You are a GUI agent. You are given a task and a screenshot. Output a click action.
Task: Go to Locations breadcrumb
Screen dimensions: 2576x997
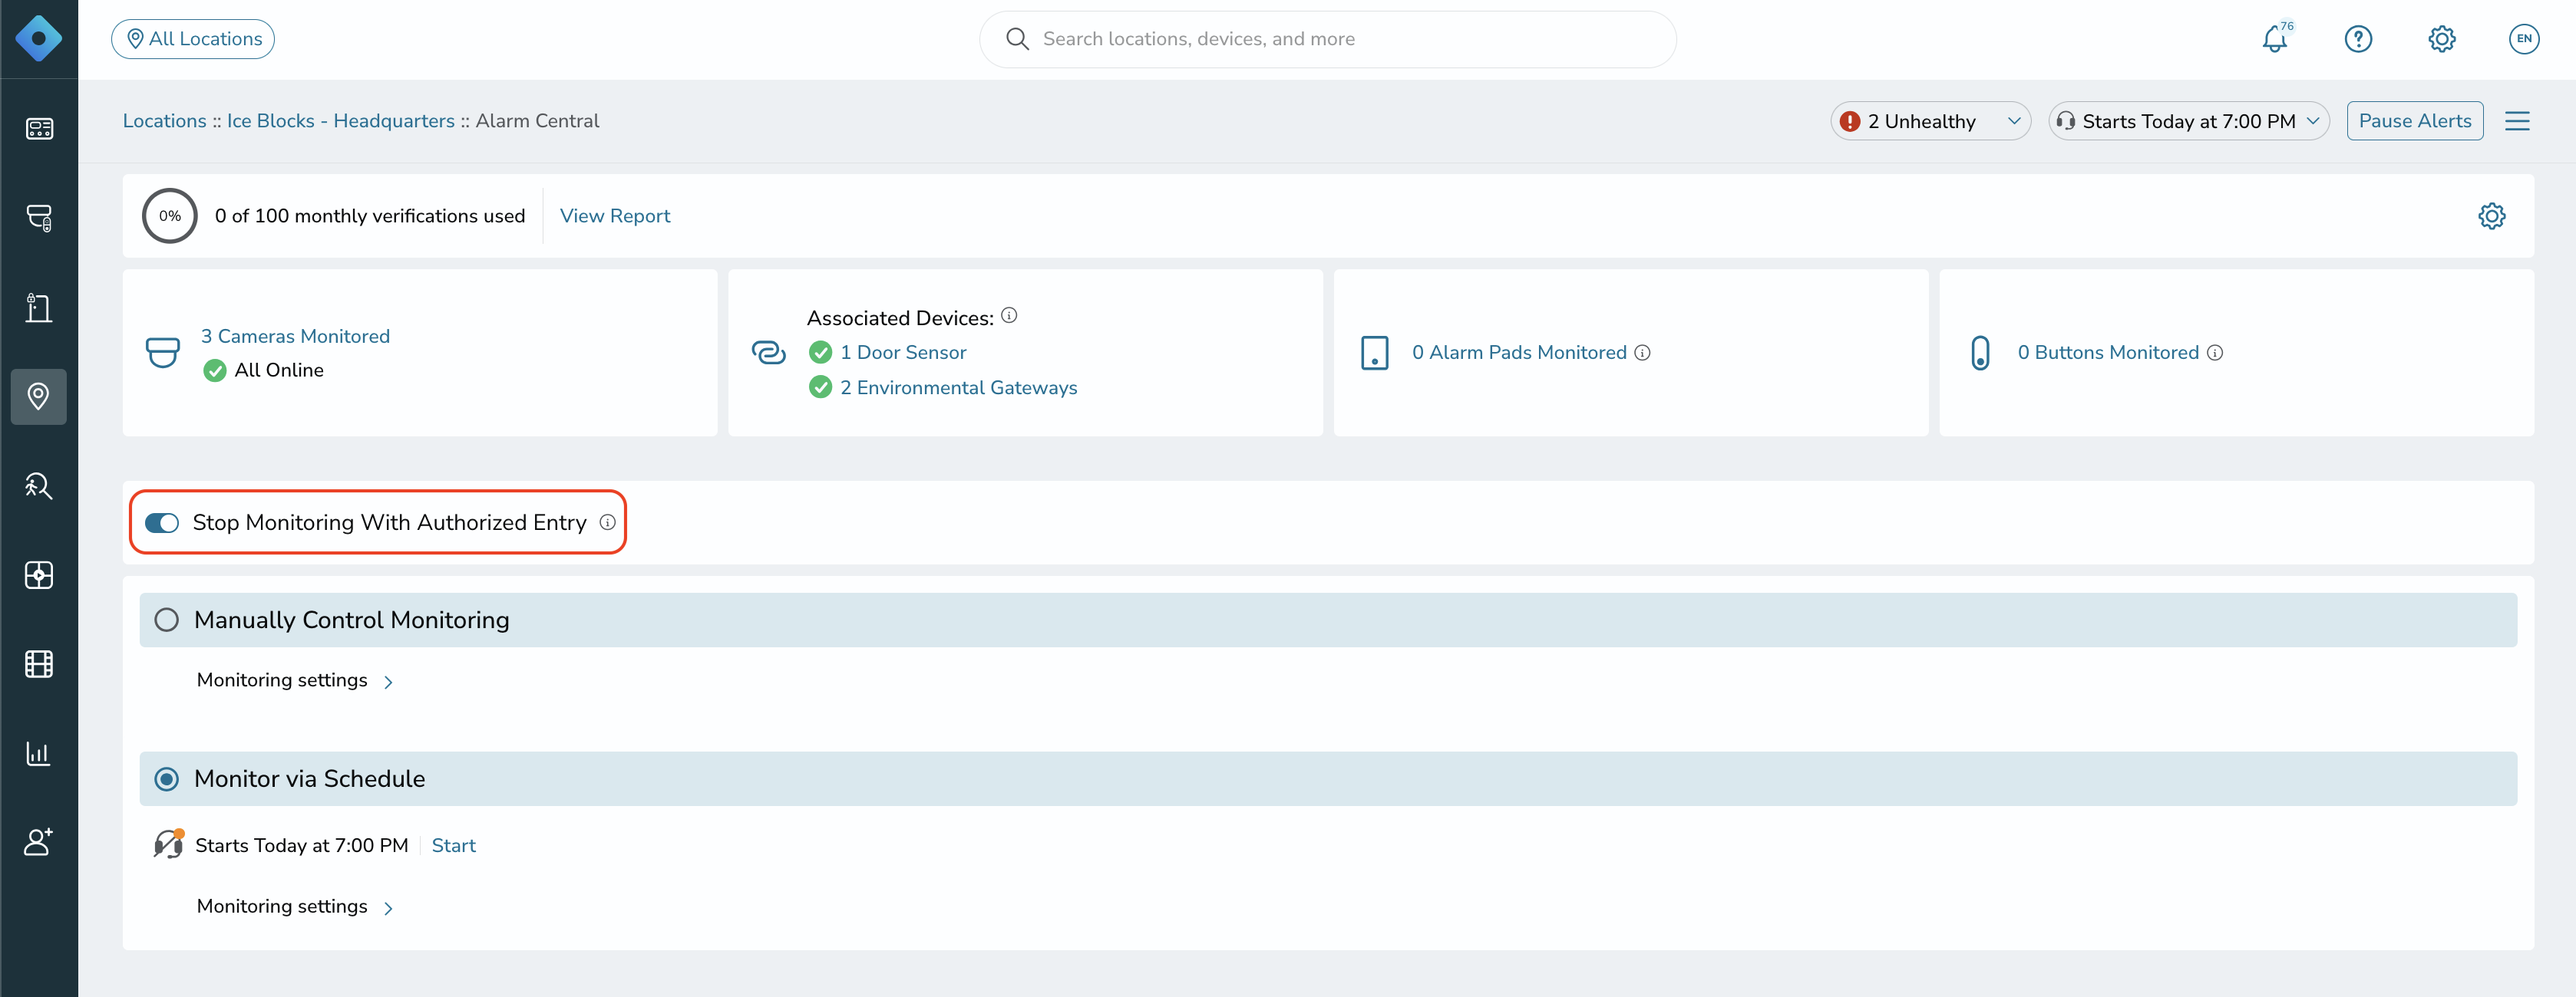coord(165,121)
